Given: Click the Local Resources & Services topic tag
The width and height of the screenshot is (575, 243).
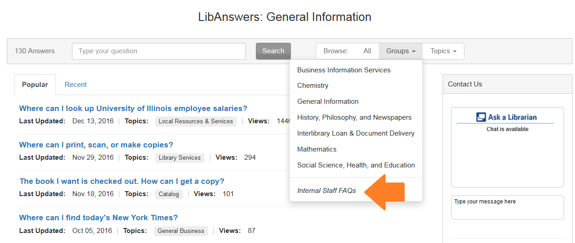Looking at the screenshot, I should (x=196, y=121).
